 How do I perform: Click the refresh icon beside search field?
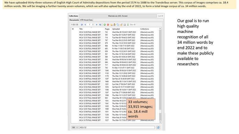point(158,127)
